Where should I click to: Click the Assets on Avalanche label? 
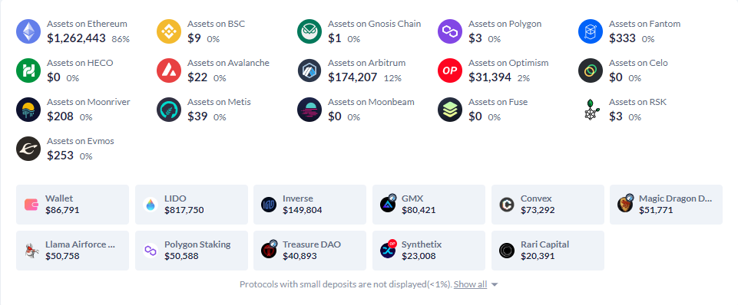coord(228,63)
